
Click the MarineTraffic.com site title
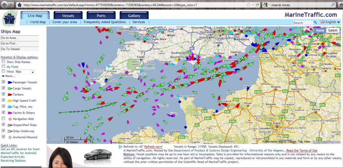[311, 15]
